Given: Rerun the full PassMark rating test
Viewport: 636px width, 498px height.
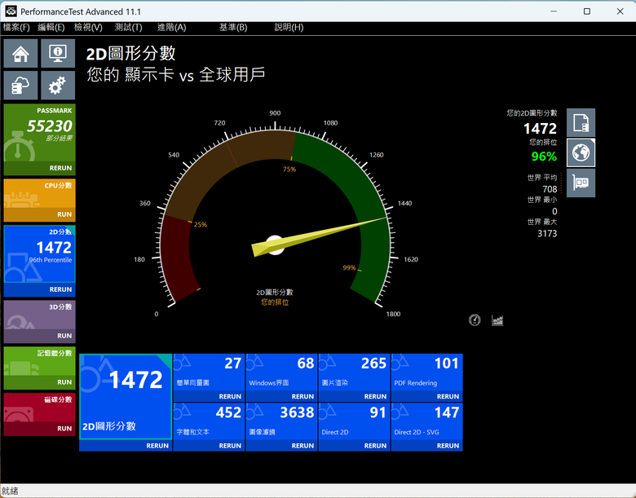Looking at the screenshot, I should [39, 168].
